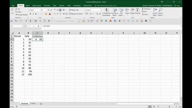The height and width of the screenshot is (108, 192).
Task: Switch to the Page Layout tab
Action: pyautogui.click(x=37, y=6)
